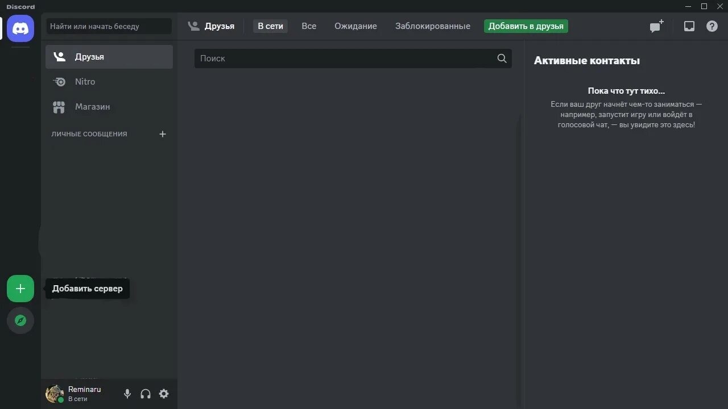Create new group DM icon in the header
The height and width of the screenshot is (409, 728).
click(657, 26)
